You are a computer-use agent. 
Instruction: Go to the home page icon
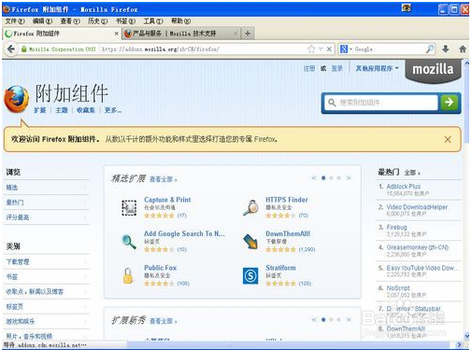coord(463,49)
